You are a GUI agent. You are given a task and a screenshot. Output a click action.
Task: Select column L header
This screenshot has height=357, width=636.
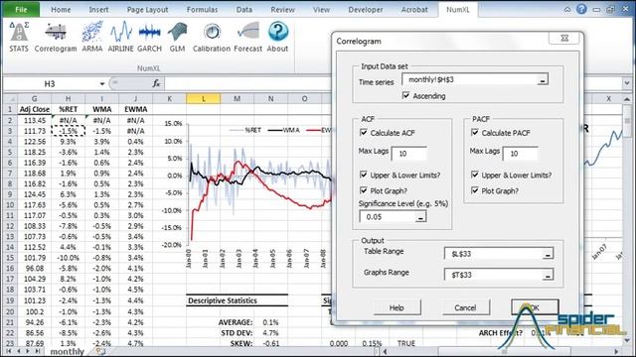(x=203, y=98)
